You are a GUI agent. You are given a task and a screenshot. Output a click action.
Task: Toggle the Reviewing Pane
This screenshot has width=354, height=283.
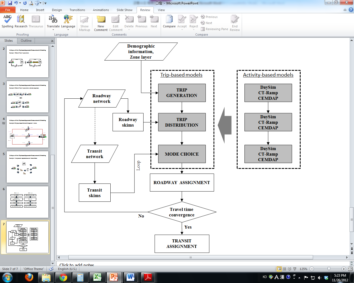tap(214, 29)
